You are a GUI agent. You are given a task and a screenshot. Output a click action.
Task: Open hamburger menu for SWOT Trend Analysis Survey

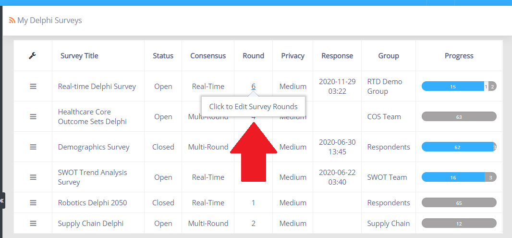tap(33, 177)
